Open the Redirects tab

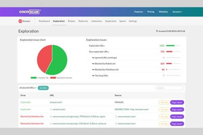pyautogui.click(x=83, y=21)
